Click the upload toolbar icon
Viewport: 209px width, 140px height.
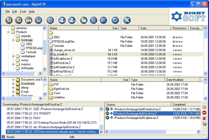tap(62, 20)
